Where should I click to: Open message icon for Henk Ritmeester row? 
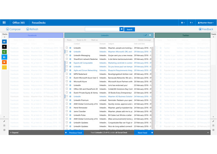[70, 108]
